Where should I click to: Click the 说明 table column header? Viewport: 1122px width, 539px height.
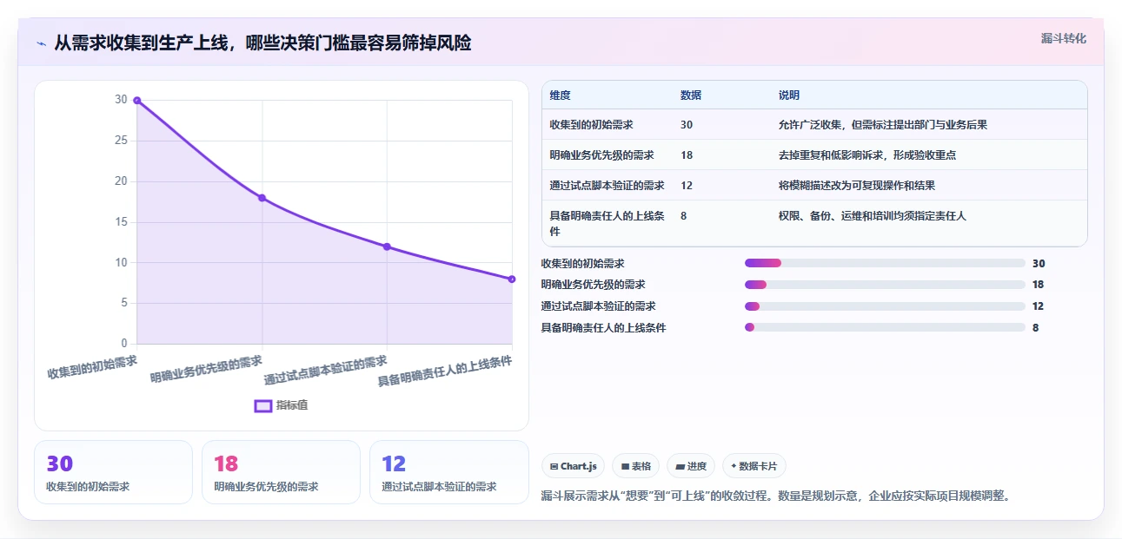[789, 95]
